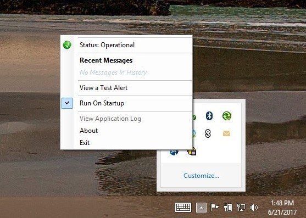
Task: Choose View a Test Alert
Action: pos(126,88)
